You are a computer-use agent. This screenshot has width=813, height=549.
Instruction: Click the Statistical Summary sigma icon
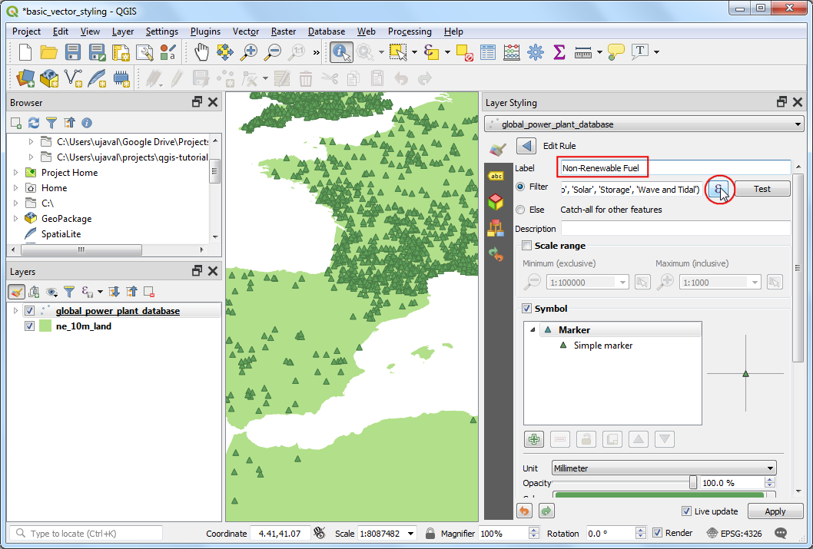tap(559, 52)
